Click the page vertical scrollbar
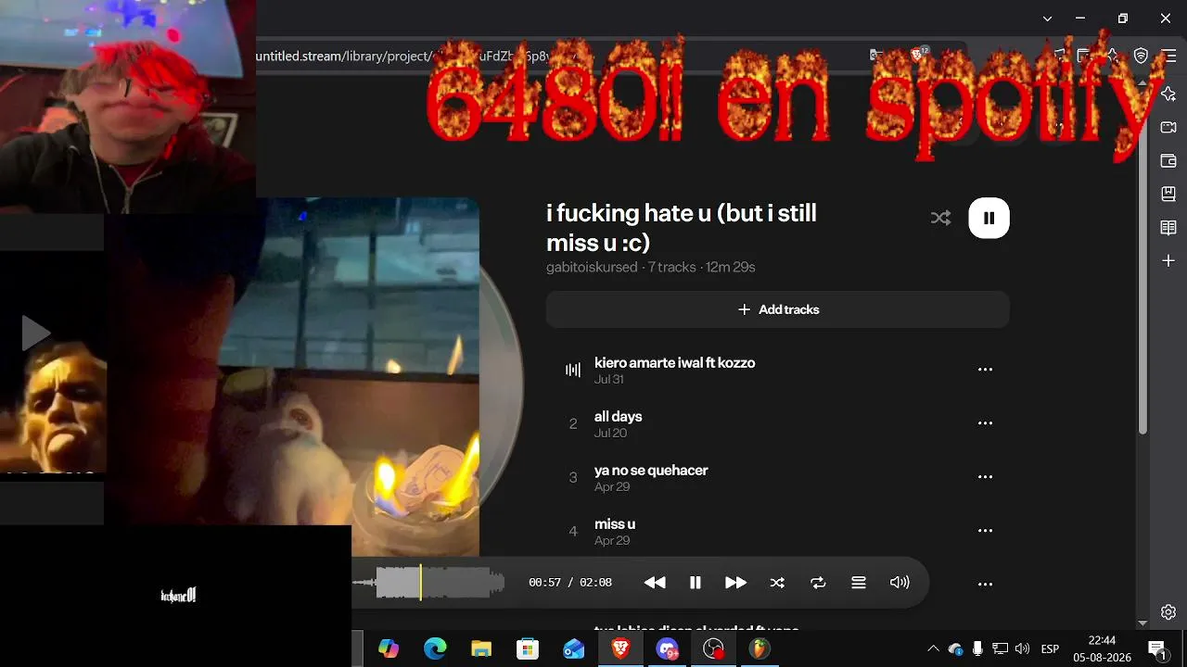1187x667 pixels. coord(1143,259)
